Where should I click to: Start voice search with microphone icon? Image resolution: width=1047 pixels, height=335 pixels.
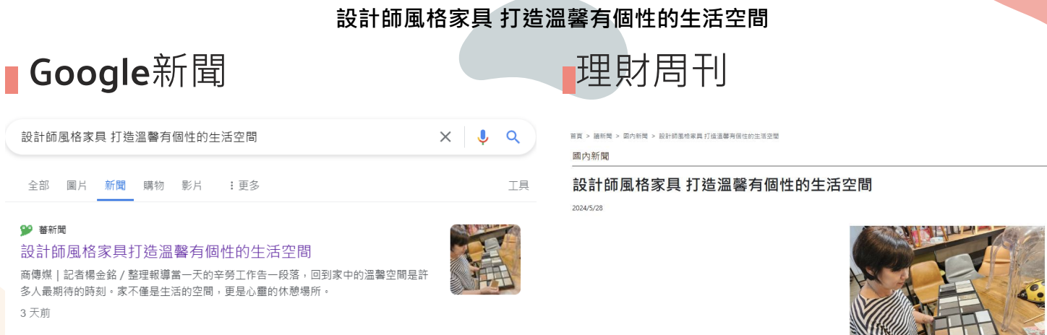click(483, 137)
